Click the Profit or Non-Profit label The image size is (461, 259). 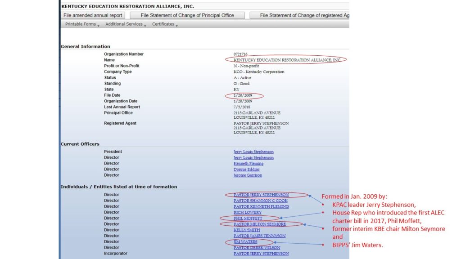122,66
